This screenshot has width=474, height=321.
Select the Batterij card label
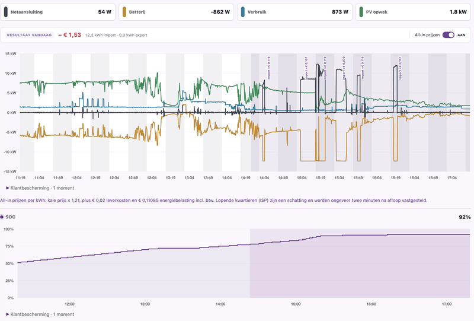point(137,12)
